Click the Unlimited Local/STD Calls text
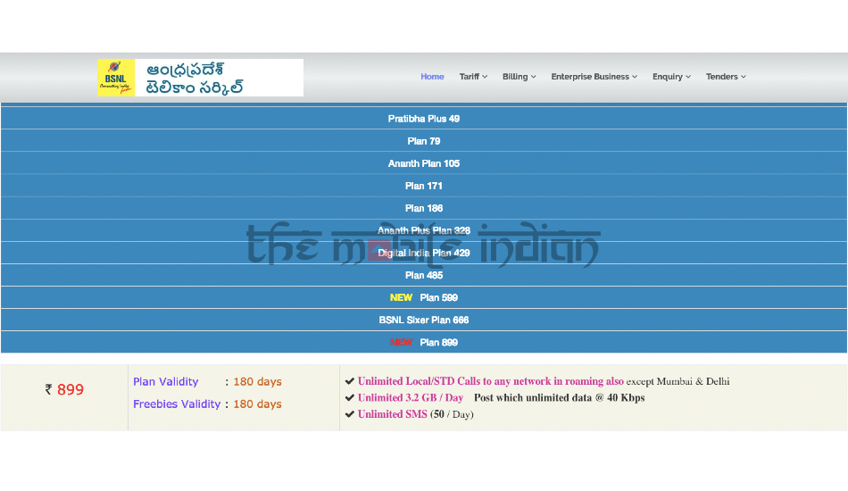848x491 pixels. point(491,381)
